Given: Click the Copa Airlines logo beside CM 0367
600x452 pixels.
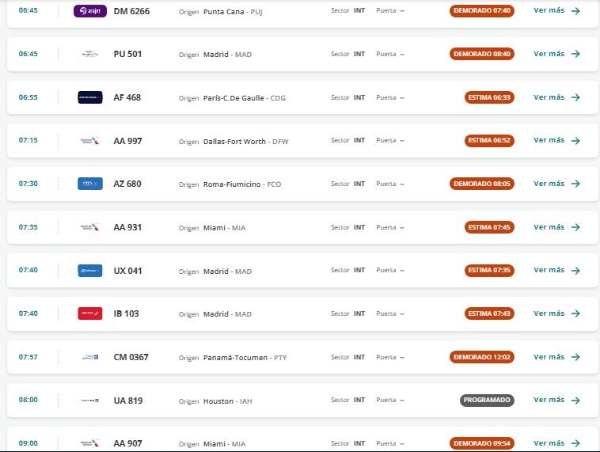Looking at the screenshot, I should (x=90, y=357).
